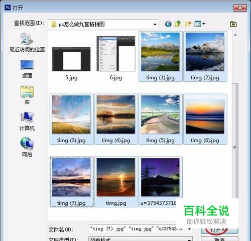Viewport: 251px width, 241px height.
Task: Select the 5.jpg thumbnail
Action: pyautogui.click(x=71, y=59)
